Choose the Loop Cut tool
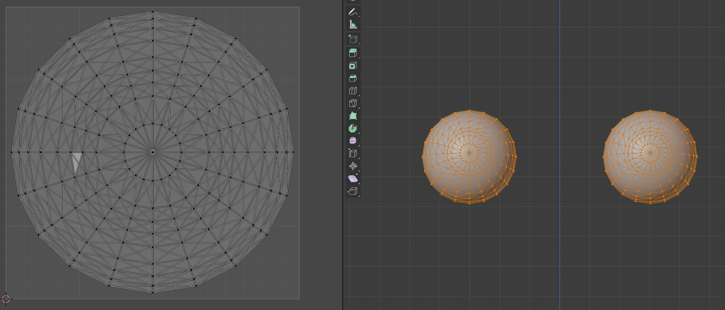The height and width of the screenshot is (310, 725). (x=353, y=91)
